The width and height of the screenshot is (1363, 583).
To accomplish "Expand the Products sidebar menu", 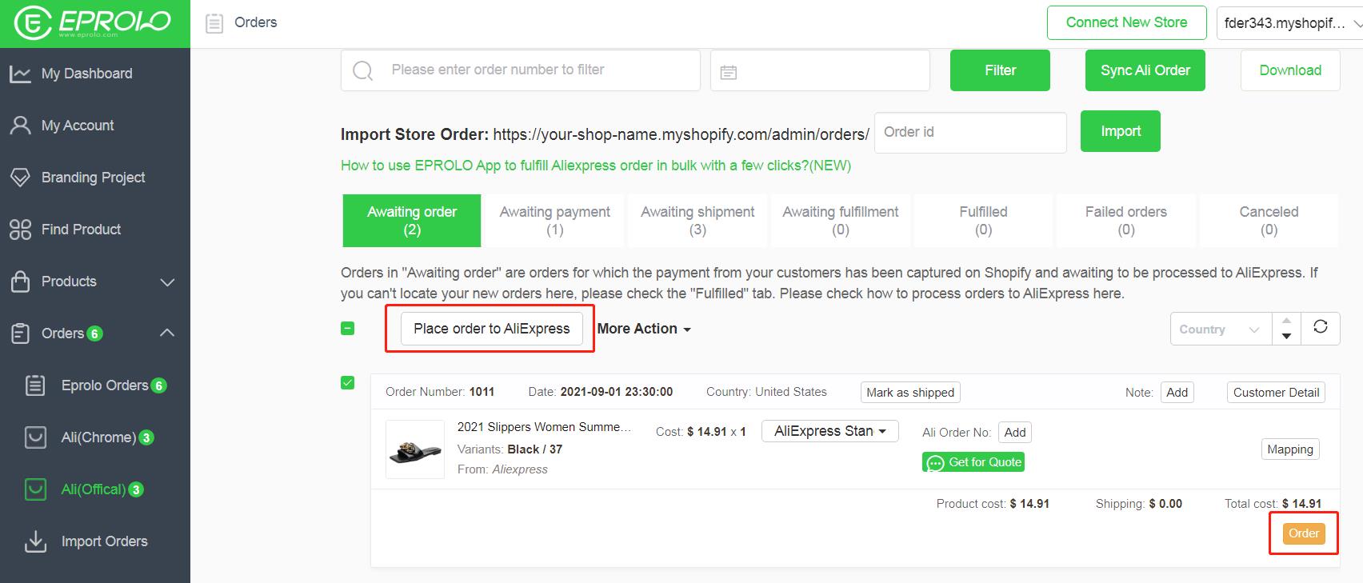I will pos(167,282).
